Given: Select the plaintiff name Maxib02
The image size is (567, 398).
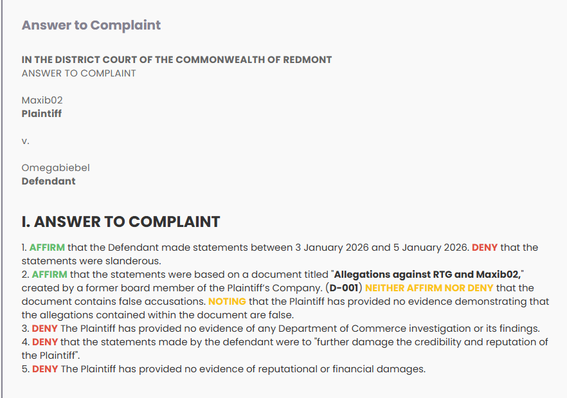Looking at the screenshot, I should point(42,100).
